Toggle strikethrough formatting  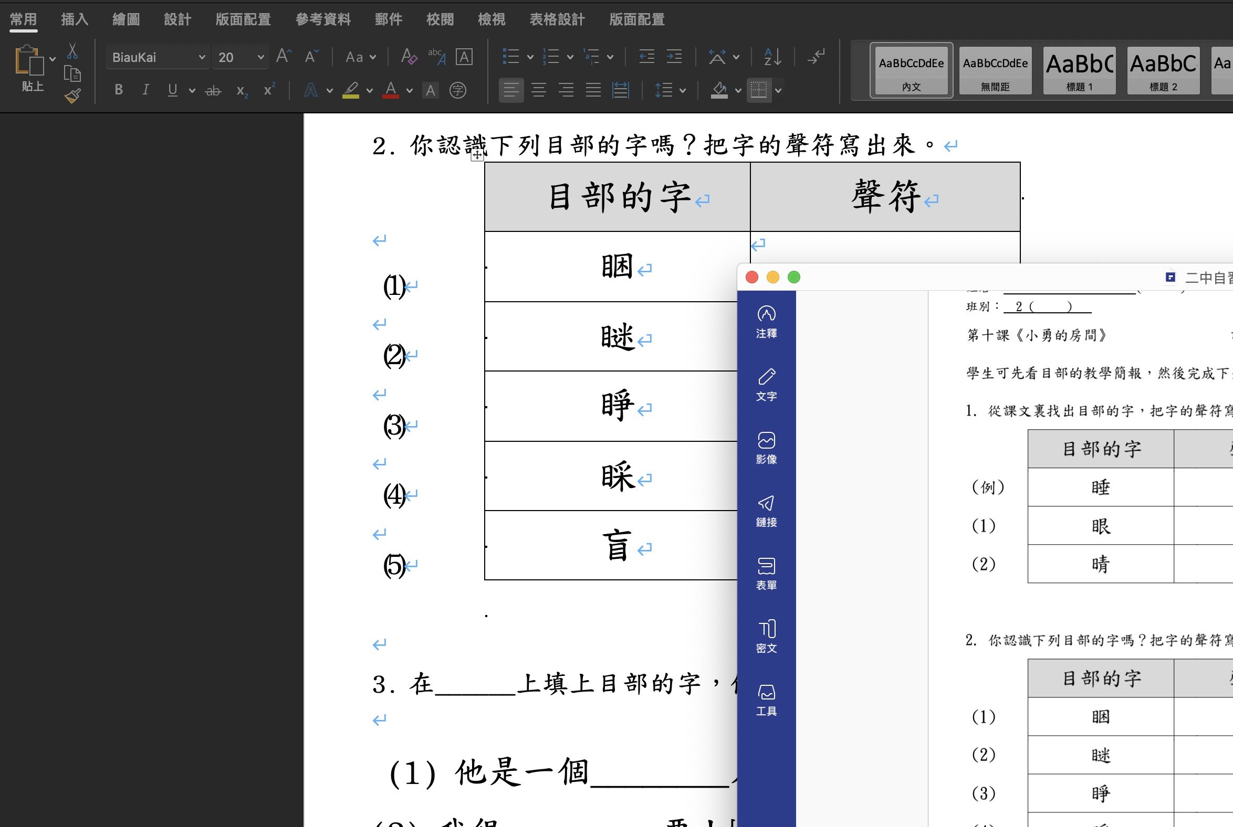(x=213, y=91)
